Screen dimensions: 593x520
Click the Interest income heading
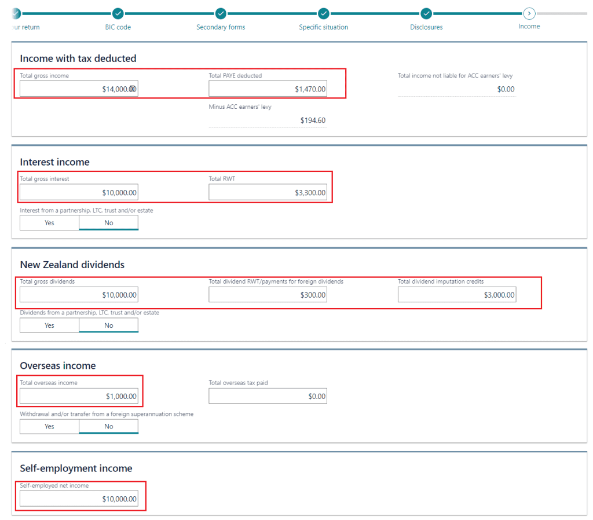tap(55, 162)
